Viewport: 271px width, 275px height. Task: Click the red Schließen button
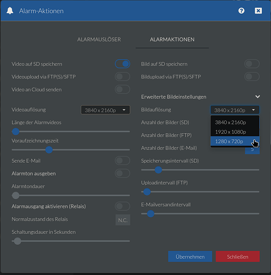237,256
